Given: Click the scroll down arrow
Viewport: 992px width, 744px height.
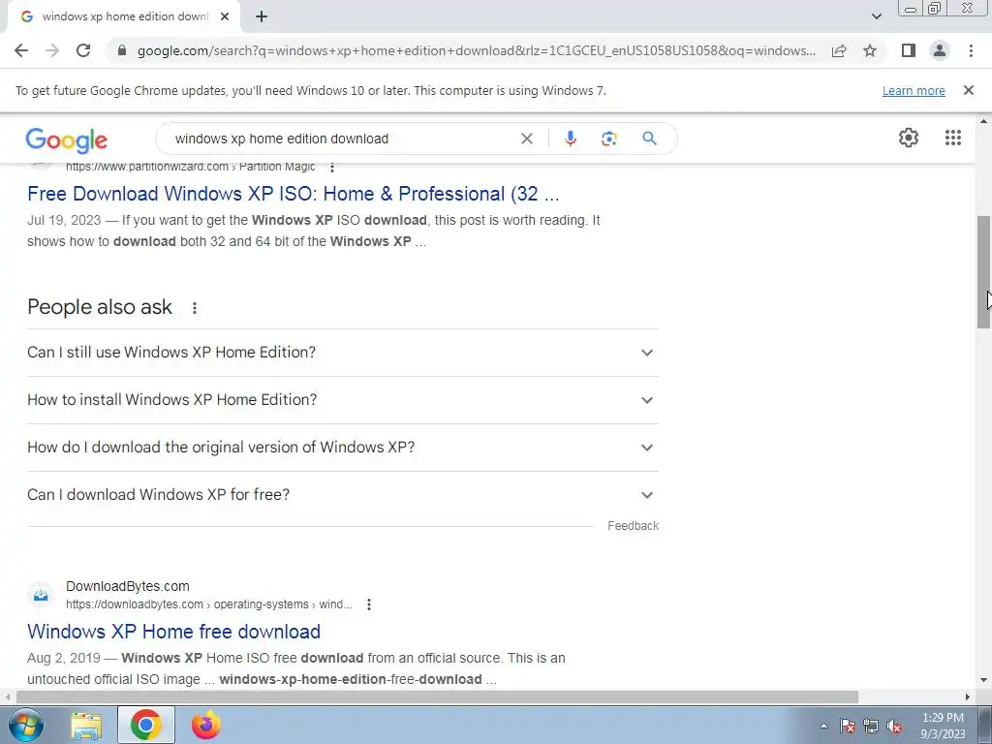Looking at the screenshot, I should (x=983, y=680).
